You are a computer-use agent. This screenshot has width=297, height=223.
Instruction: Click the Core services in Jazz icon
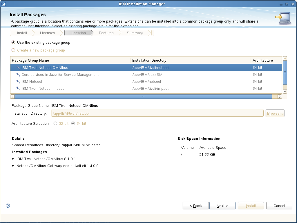(x=18, y=74)
